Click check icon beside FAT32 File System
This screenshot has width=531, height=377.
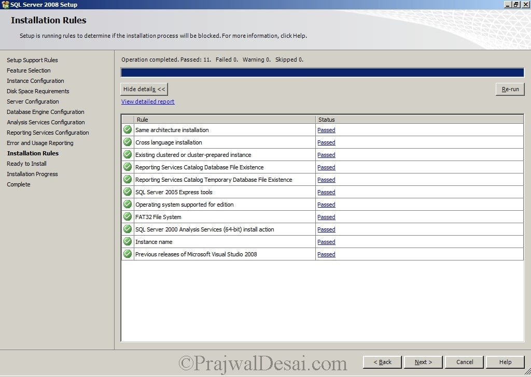click(x=128, y=217)
